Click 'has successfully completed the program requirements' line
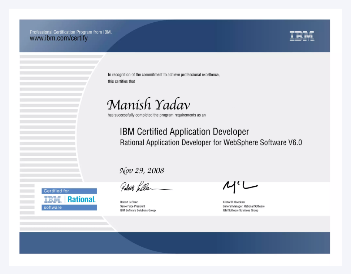 [x=156, y=115]
